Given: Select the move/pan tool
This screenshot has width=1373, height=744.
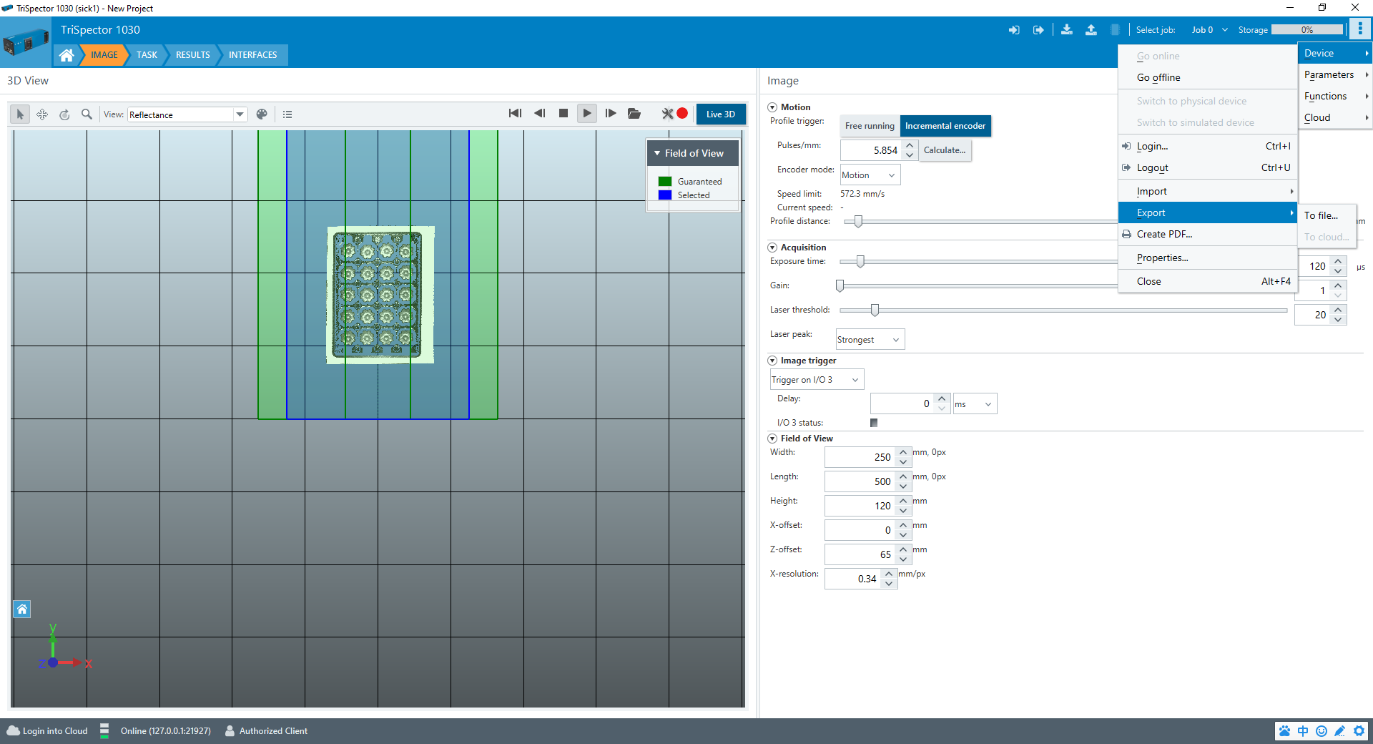Looking at the screenshot, I should tap(42, 114).
